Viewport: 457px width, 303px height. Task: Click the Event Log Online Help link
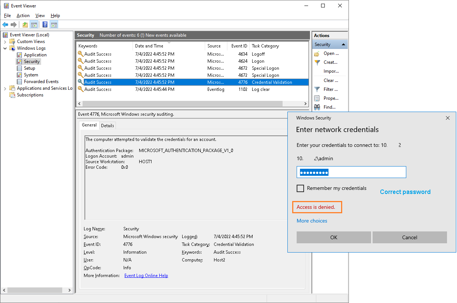click(146, 276)
